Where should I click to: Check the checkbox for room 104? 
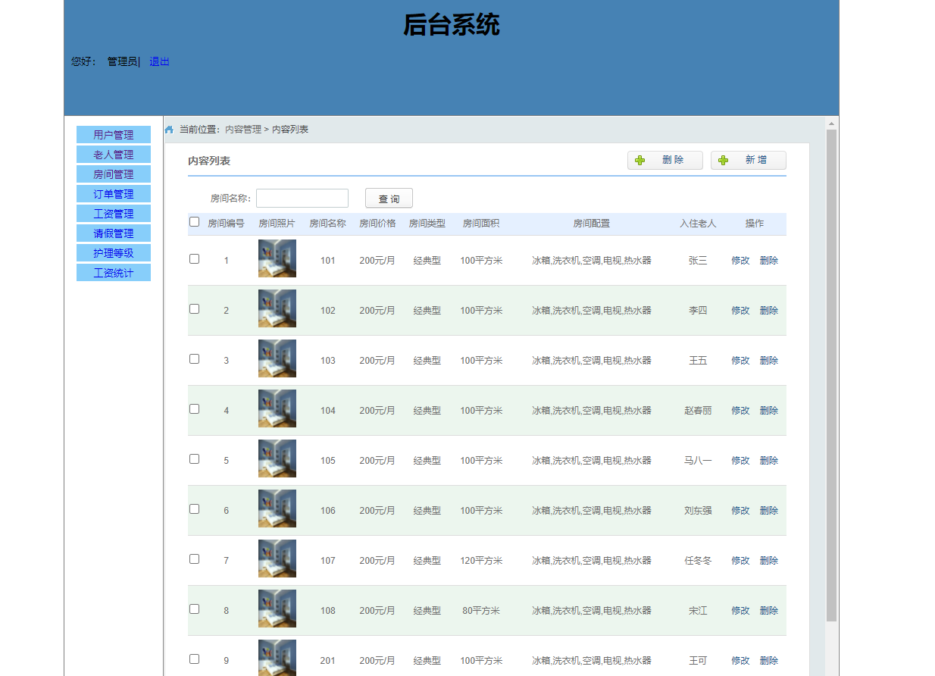194,408
